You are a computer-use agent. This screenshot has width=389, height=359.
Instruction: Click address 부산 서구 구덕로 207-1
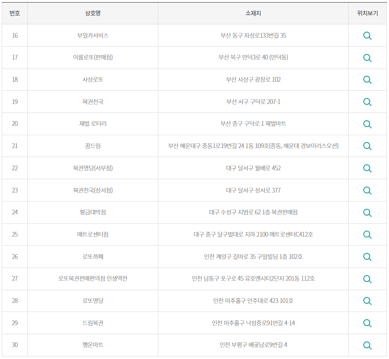coord(253,102)
